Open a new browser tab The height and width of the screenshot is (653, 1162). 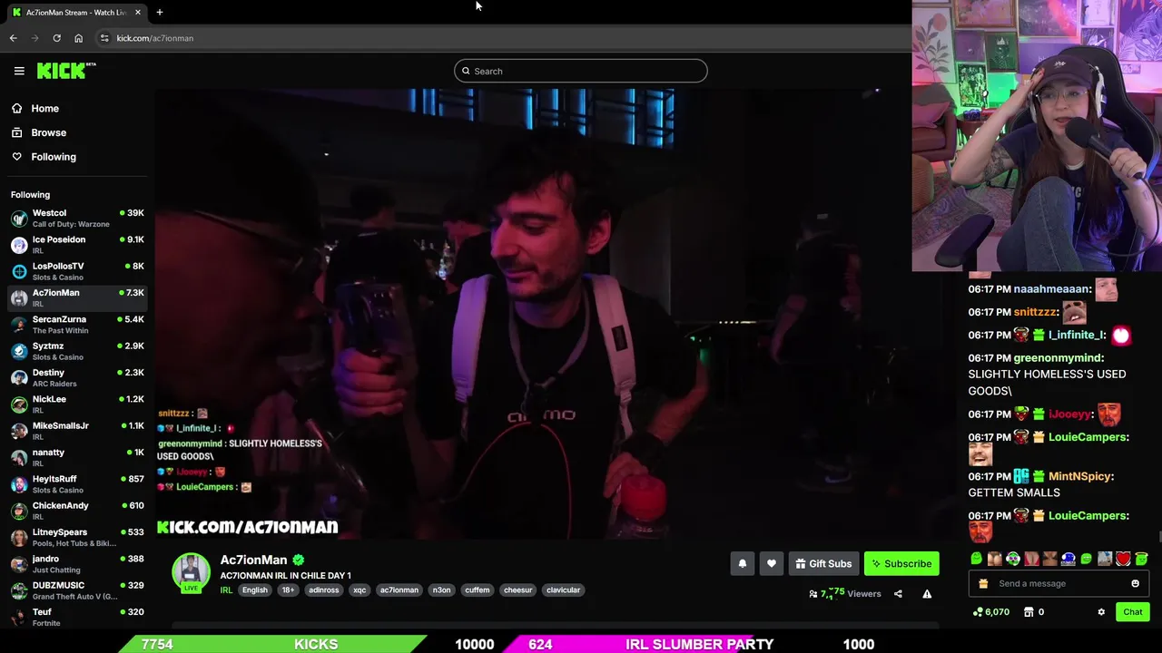coord(159,12)
